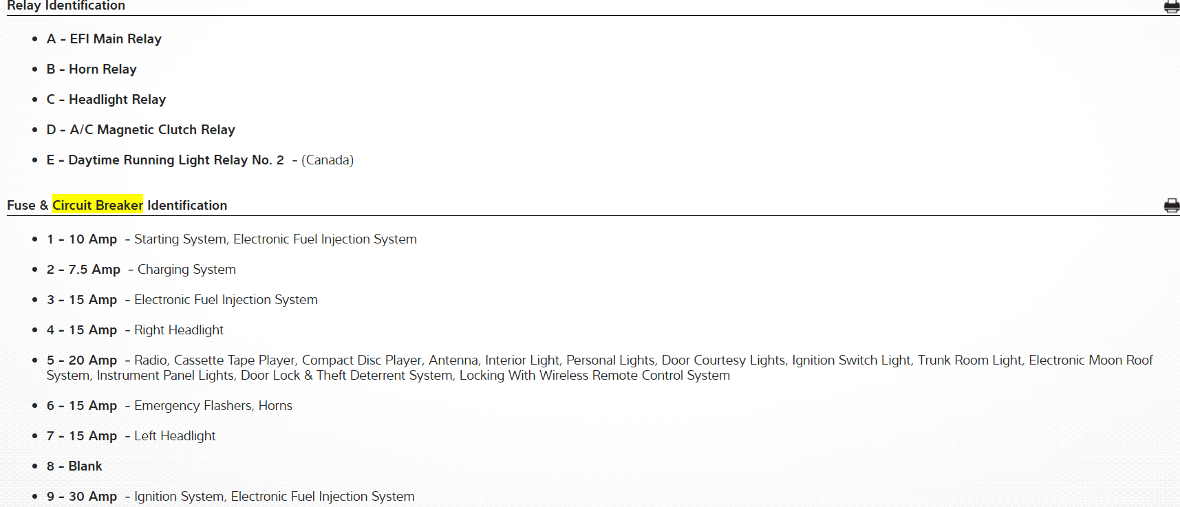1180x507 pixels.
Task: Click E - Daytime Running Light Relay No. 2
Action: tap(165, 160)
